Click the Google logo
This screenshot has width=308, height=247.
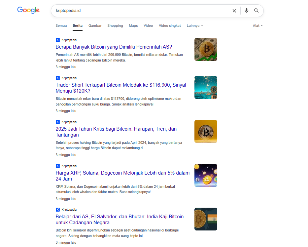(28, 10)
